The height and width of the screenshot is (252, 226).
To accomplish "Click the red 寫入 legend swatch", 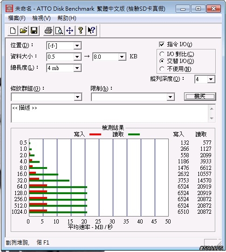I will pos(95,134).
